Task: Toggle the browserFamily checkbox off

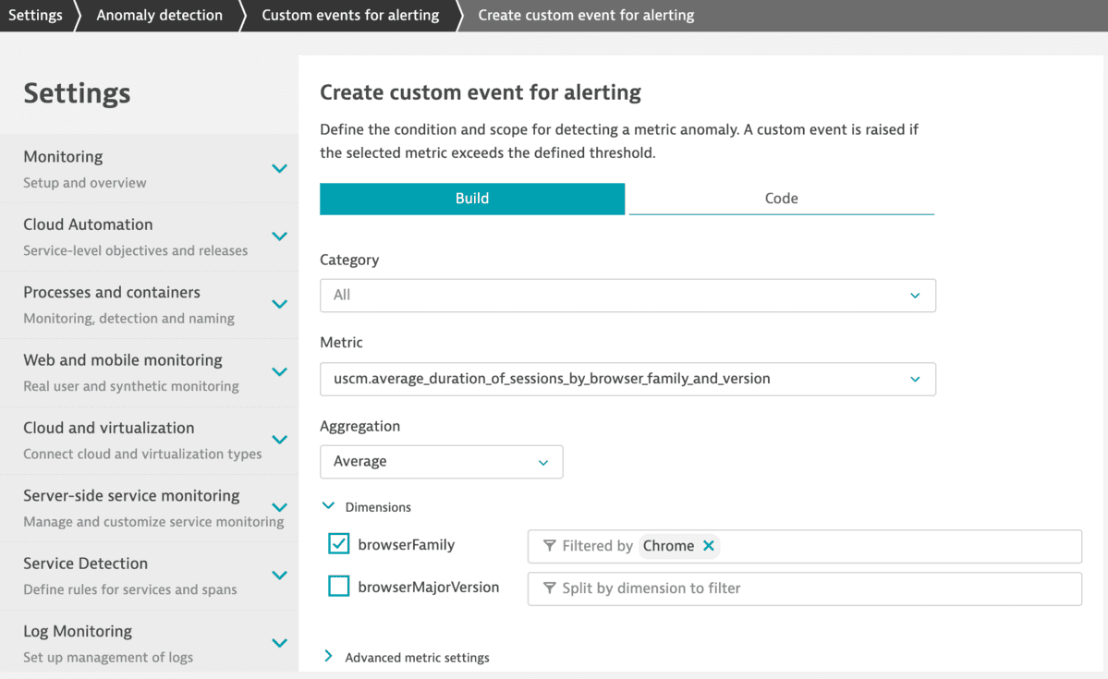Action: coord(338,544)
